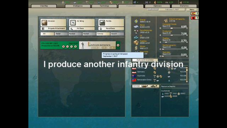Click the Air Base plane icon
This screenshot has height=128, width=227.
72,29
